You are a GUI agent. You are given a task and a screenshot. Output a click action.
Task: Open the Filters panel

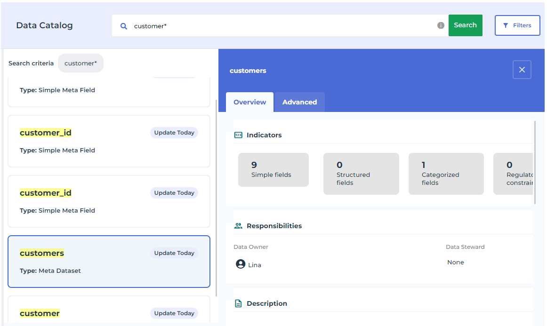click(517, 25)
